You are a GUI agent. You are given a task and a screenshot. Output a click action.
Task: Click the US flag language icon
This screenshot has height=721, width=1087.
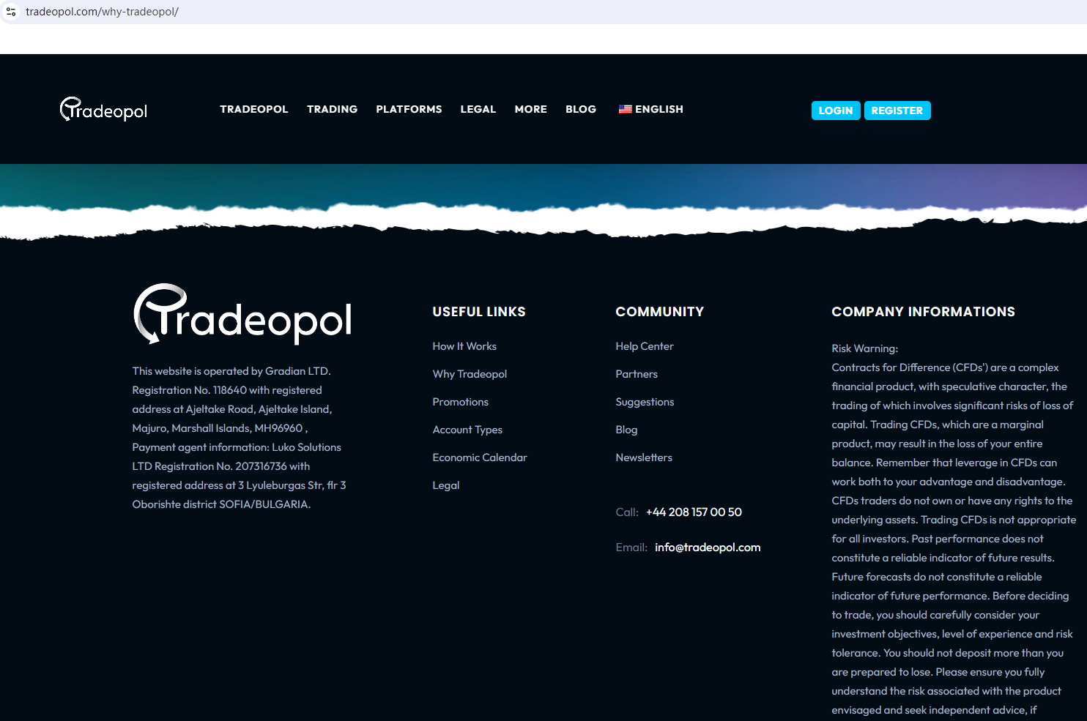coord(625,109)
